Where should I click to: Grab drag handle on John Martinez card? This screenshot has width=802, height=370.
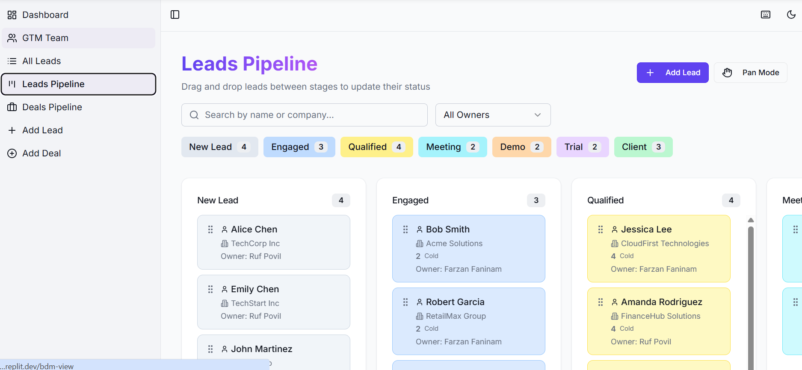[210, 349]
